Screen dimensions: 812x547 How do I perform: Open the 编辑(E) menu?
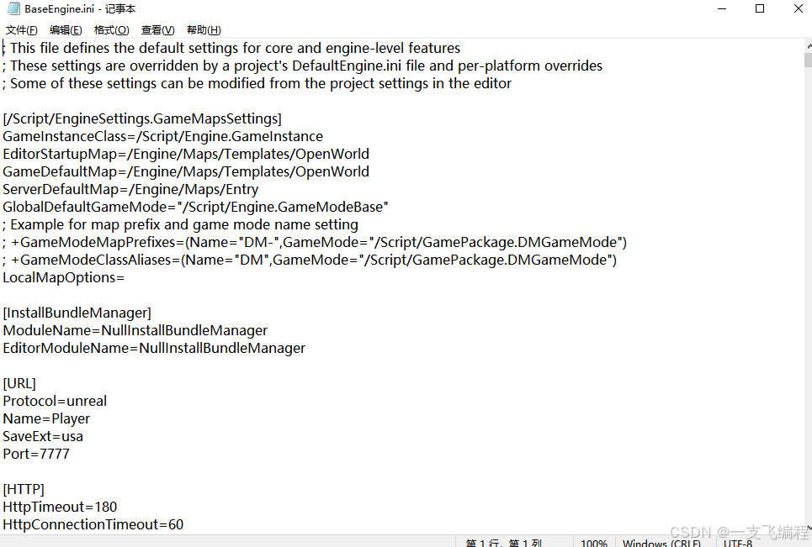(66, 30)
